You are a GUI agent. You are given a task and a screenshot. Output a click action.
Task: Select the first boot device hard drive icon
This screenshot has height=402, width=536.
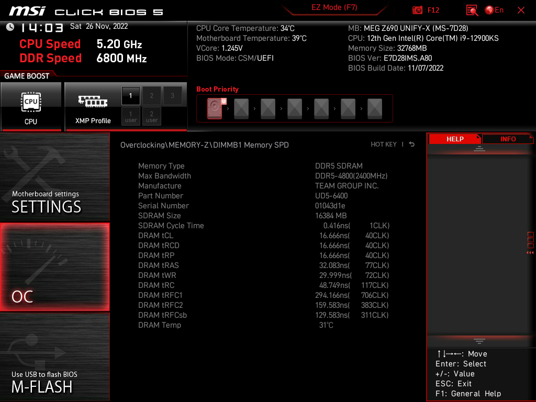point(215,108)
